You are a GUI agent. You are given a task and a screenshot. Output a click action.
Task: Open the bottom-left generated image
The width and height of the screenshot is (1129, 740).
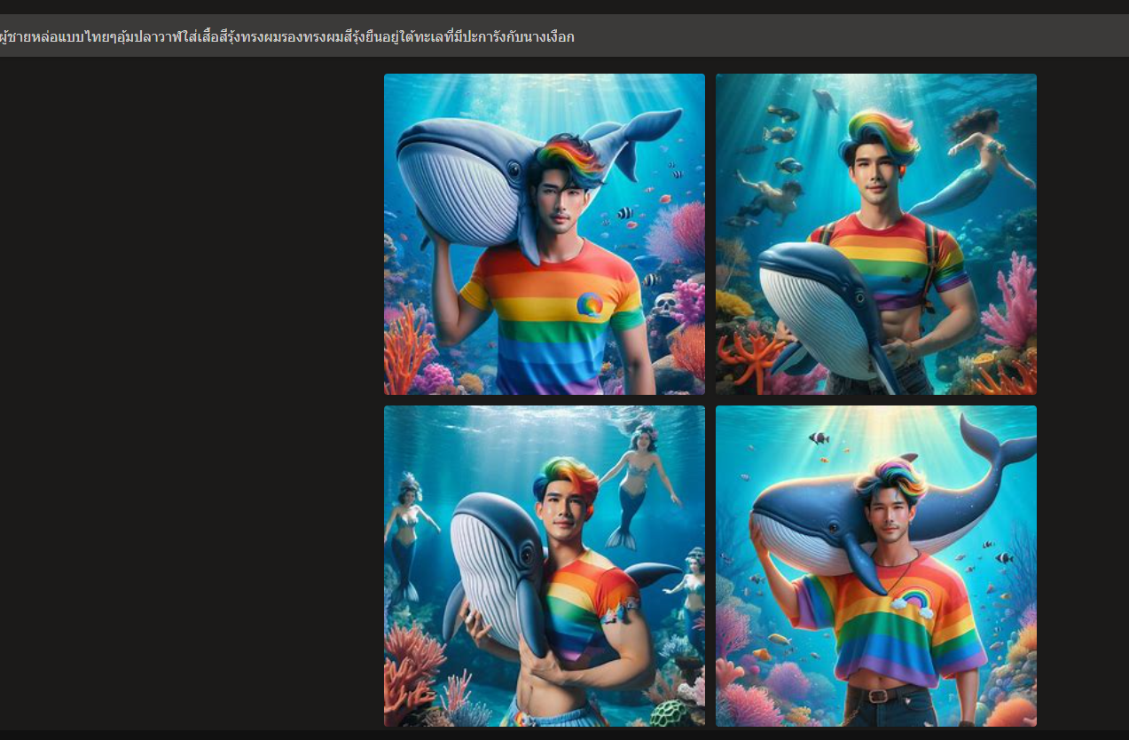544,566
